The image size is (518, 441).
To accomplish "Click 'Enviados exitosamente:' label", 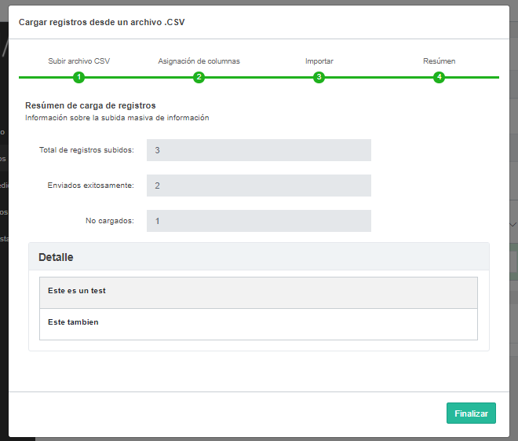I will (x=90, y=186).
